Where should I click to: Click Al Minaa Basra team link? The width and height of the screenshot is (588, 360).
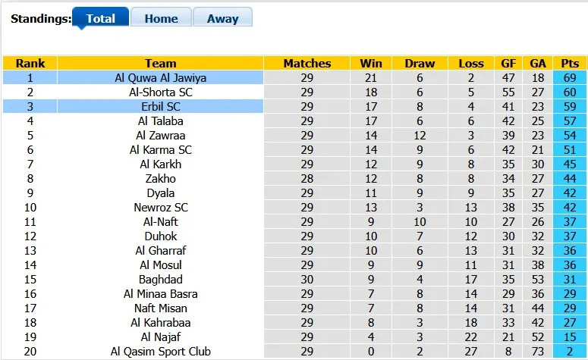160,294
